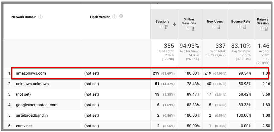
Task: Sort table by Bounce Rate header
Action: 241,22
